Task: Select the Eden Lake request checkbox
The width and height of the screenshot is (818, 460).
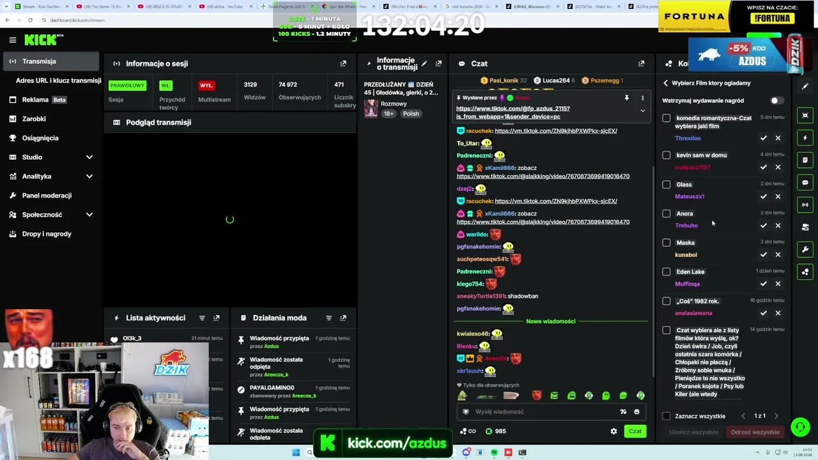Action: (667, 272)
